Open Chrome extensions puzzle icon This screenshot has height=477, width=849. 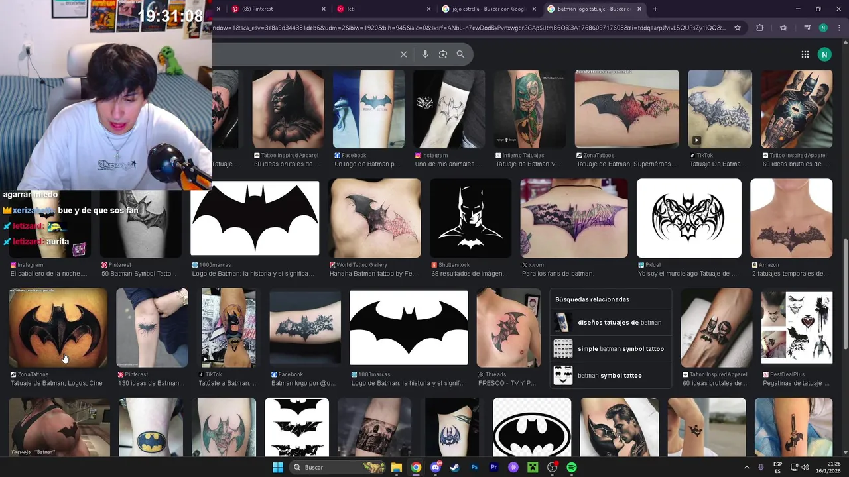760,28
